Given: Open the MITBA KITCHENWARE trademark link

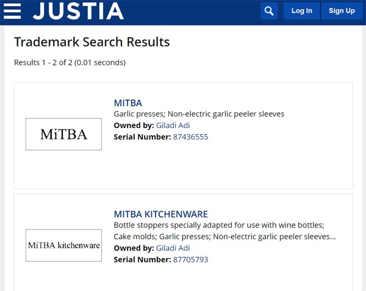Looking at the screenshot, I should coord(161,214).
